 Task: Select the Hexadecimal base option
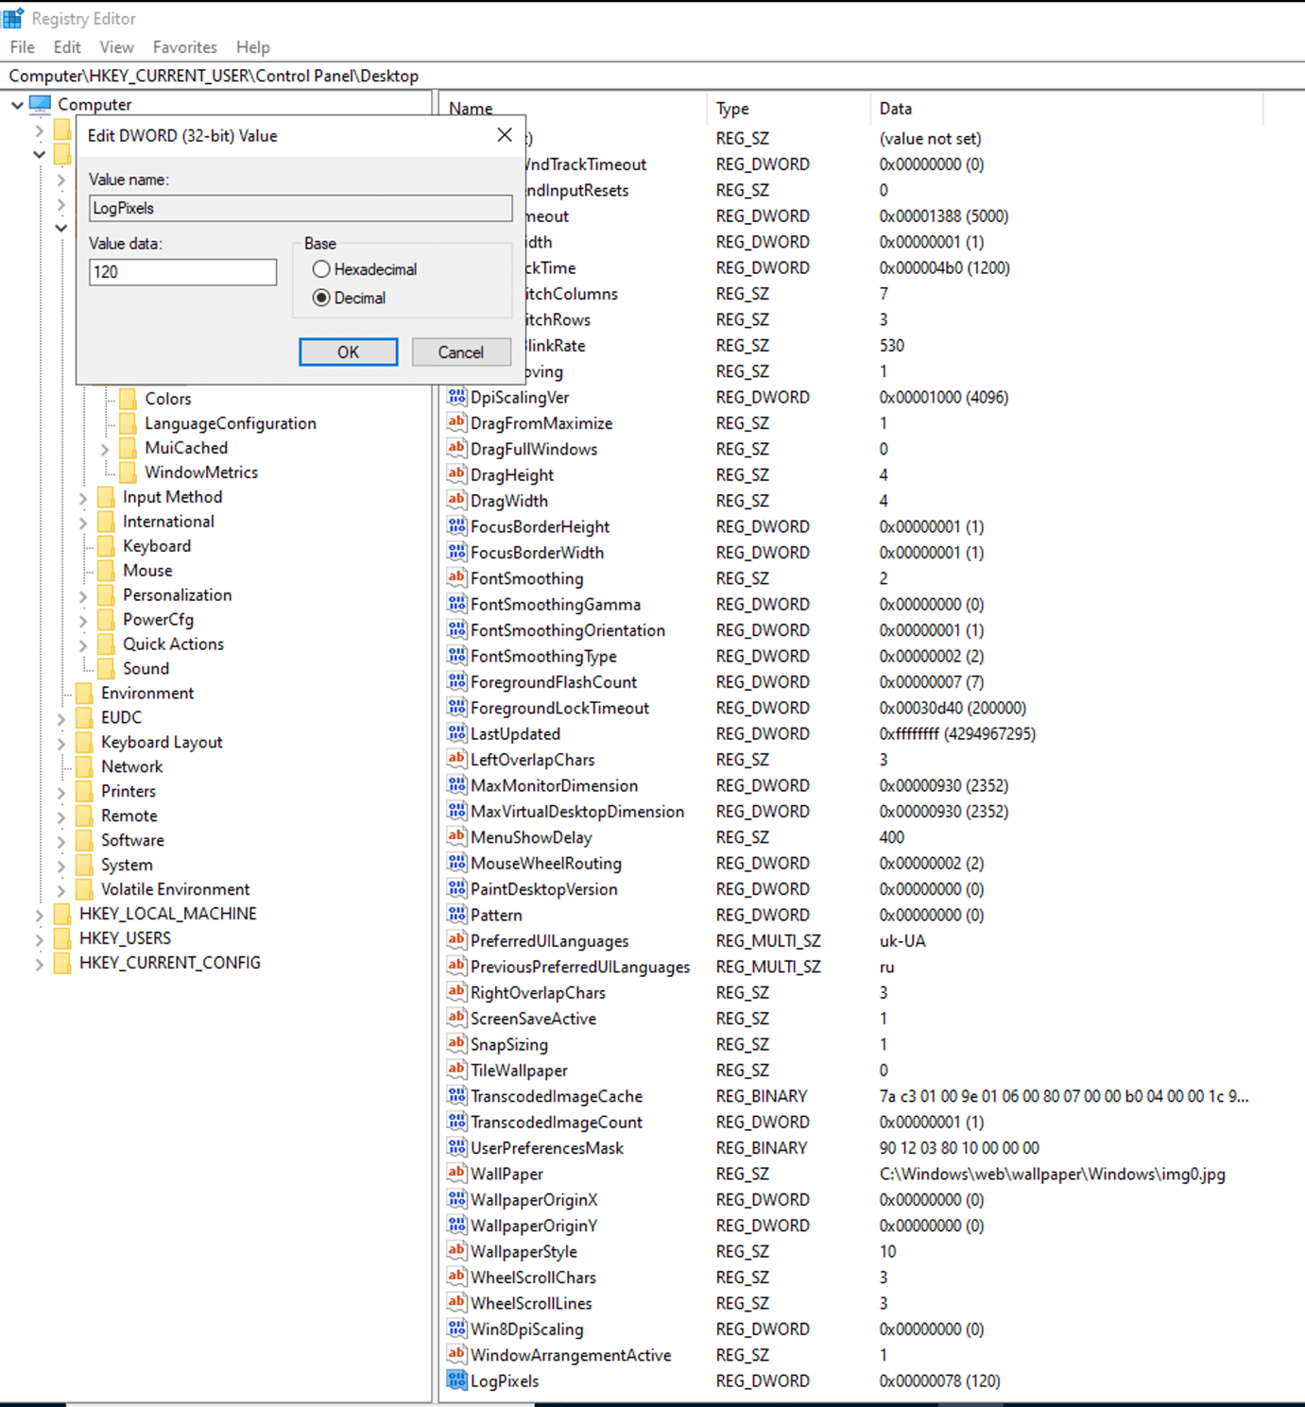[321, 269]
